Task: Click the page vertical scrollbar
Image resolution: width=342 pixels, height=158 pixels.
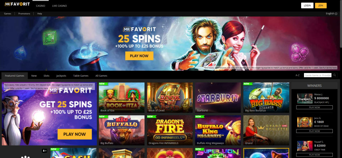Action: click(x=341, y=24)
